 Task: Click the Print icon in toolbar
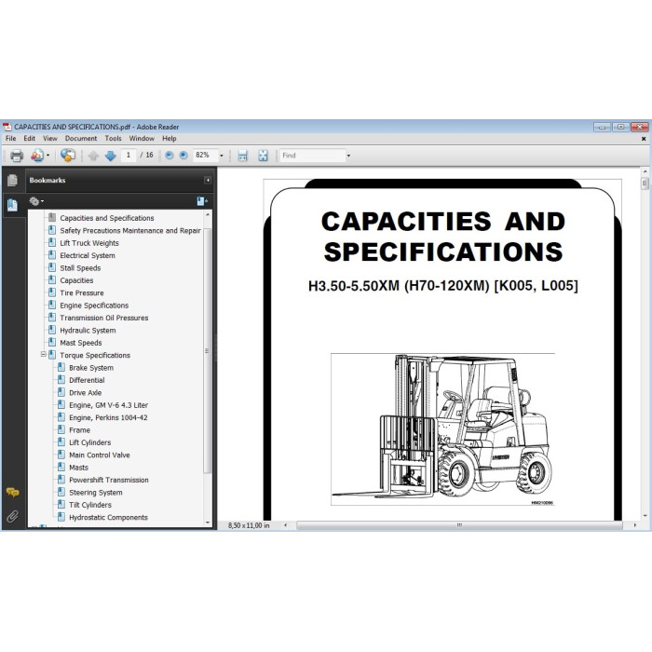(x=17, y=156)
